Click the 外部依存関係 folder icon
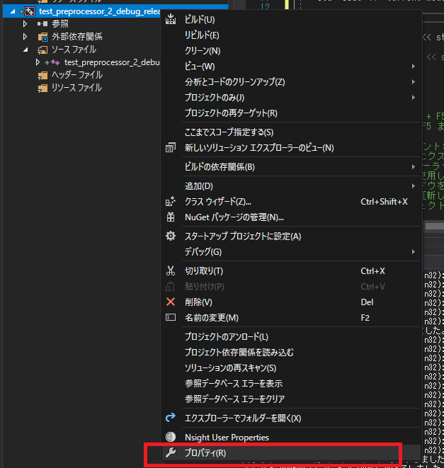Viewport: 444px width, 468px height. point(42,37)
